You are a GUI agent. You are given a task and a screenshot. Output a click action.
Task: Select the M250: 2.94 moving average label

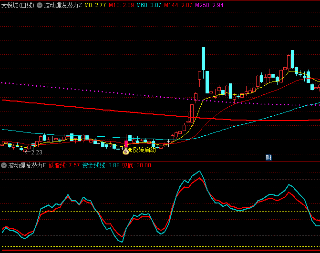pyautogui.click(x=209, y=5)
